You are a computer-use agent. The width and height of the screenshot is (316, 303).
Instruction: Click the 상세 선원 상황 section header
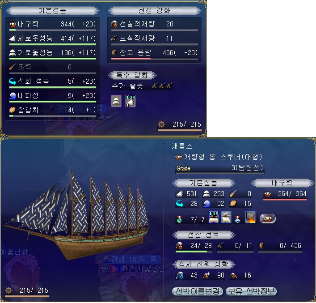click(x=203, y=264)
